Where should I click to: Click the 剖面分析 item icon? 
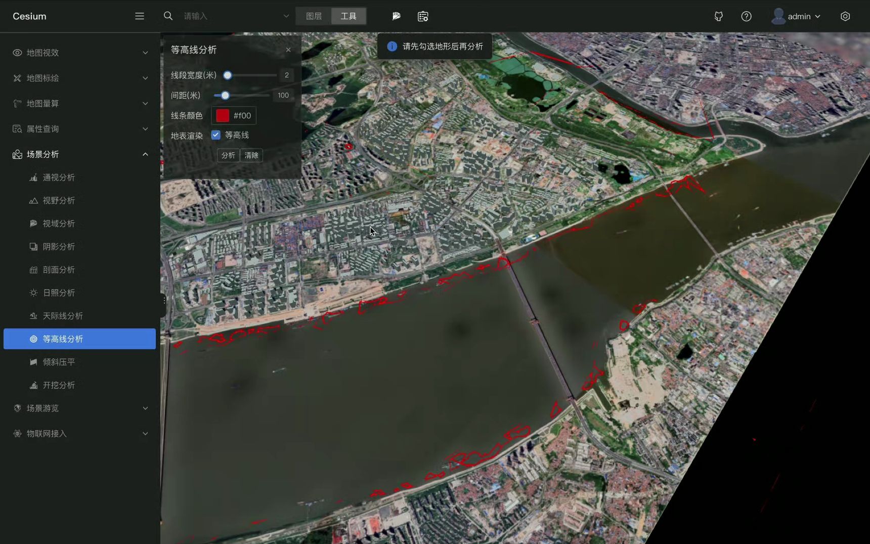[33, 270]
